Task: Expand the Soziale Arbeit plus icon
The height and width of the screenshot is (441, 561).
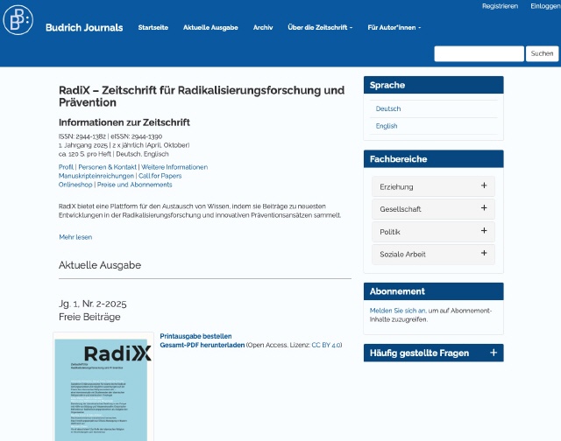Action: [x=483, y=254]
